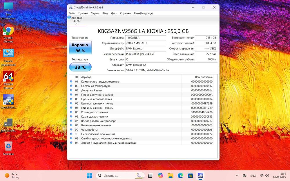Open CrystalDiskInfo desktop shortcut

pos(8,102)
